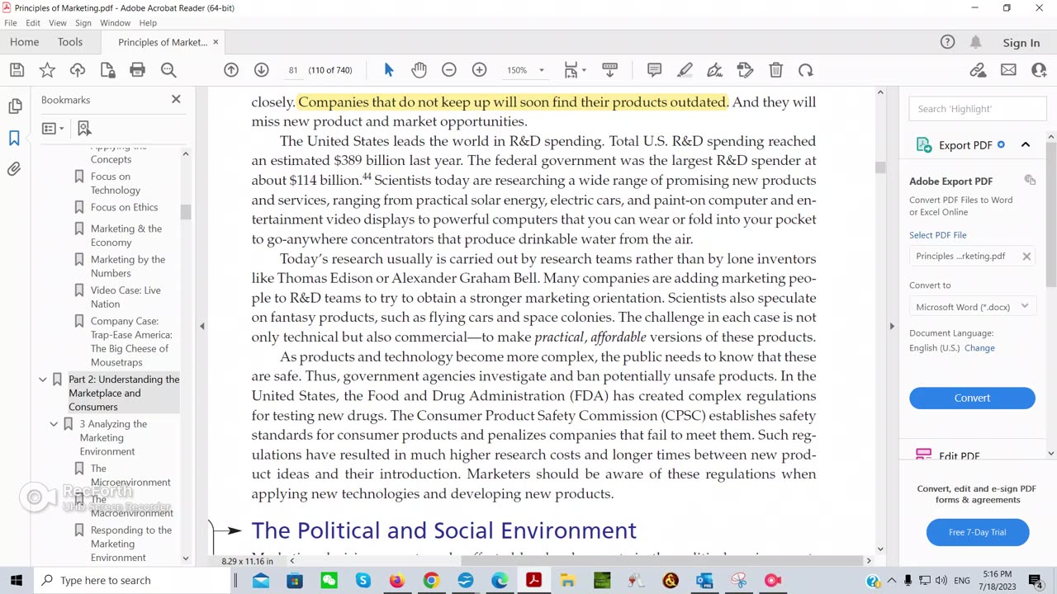Image resolution: width=1057 pixels, height=594 pixels.
Task: Zoom in with plus button
Action: point(479,70)
